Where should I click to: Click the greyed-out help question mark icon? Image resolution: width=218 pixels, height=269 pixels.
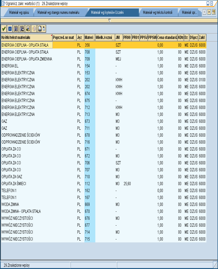(34, 29)
